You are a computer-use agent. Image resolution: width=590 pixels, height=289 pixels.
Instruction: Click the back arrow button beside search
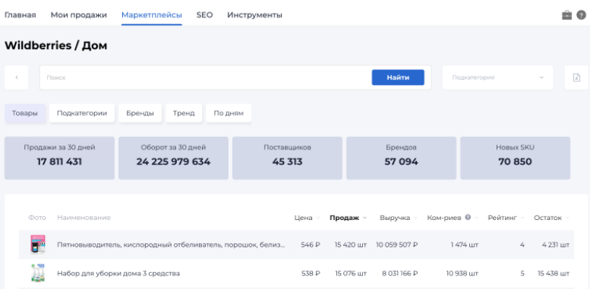(x=17, y=77)
